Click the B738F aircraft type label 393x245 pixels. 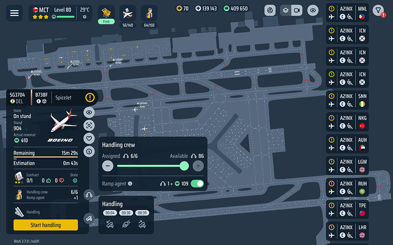[x=42, y=95]
